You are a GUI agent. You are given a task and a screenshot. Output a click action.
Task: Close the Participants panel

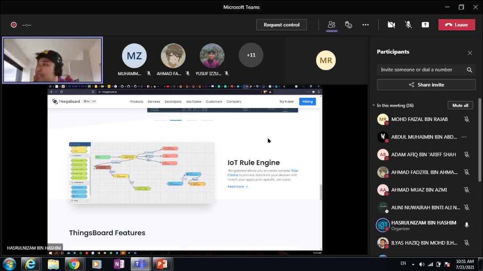[x=470, y=53]
